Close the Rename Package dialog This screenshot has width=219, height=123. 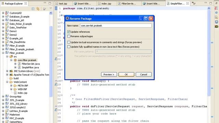151,18
